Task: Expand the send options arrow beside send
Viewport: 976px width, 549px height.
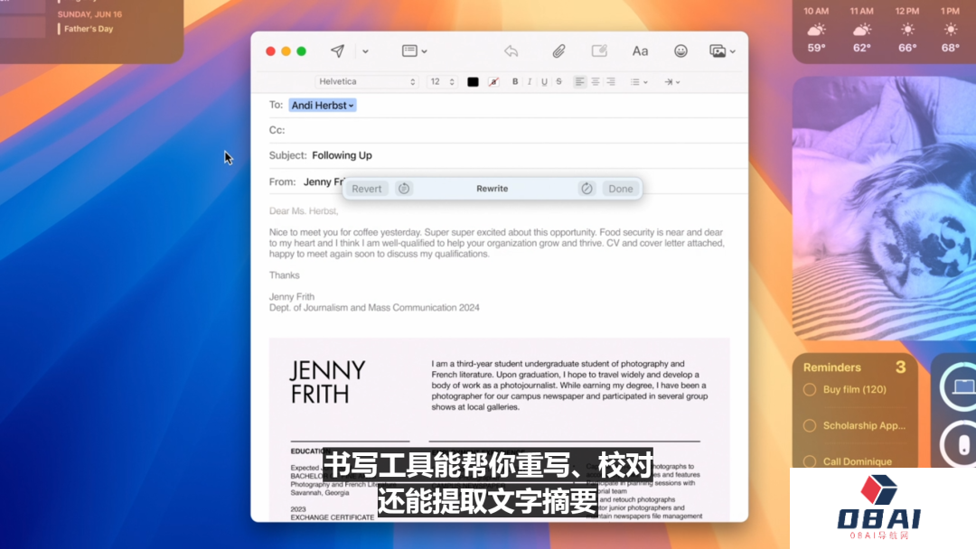Action: [x=365, y=51]
